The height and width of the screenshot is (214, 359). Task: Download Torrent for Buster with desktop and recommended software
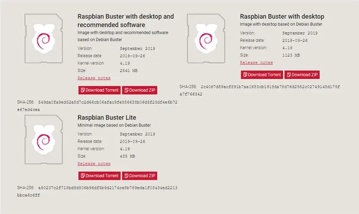coord(99,90)
